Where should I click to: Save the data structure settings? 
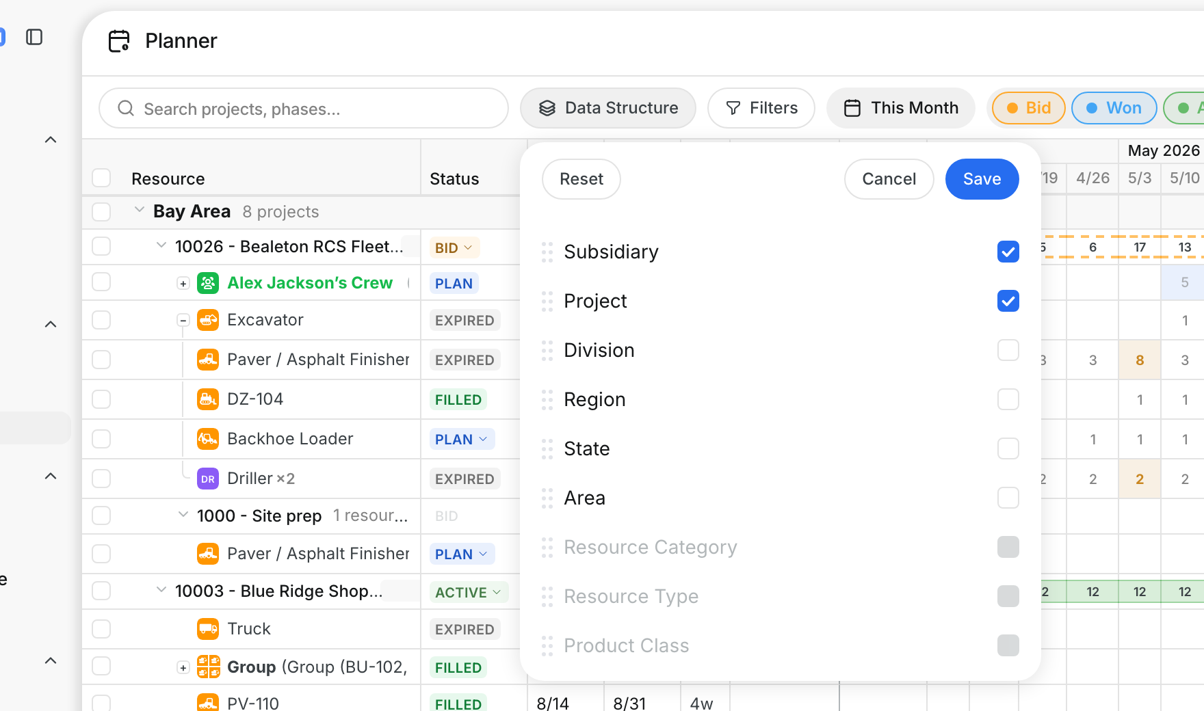(982, 179)
